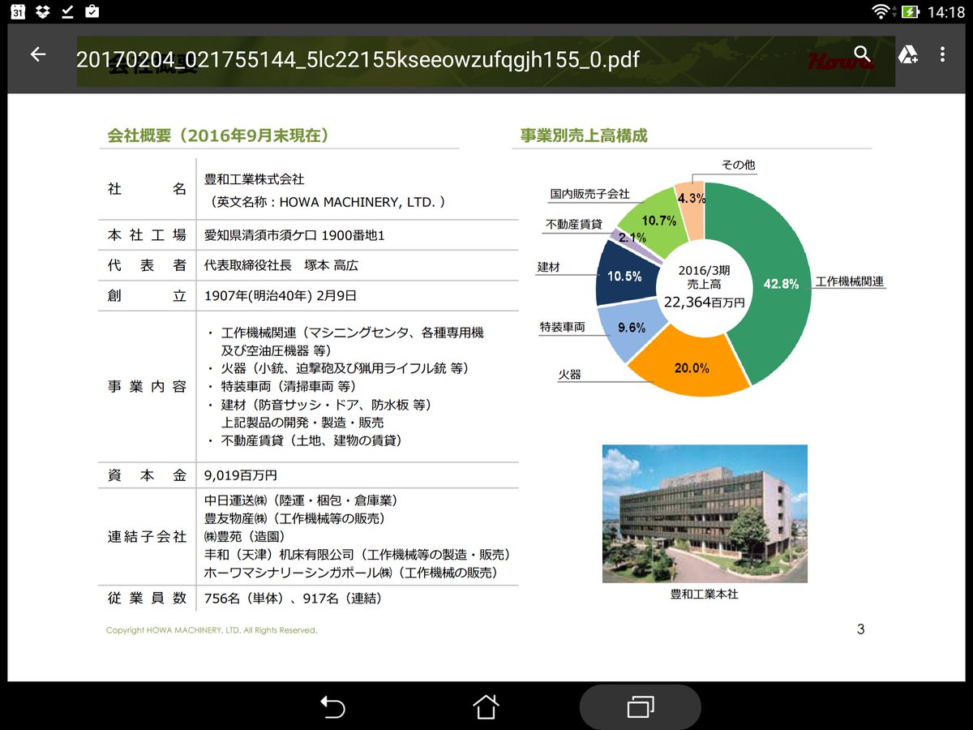Tap the 火器（小銃、迫撃砲 business line
This screenshot has width=973, height=730.
click(x=345, y=368)
